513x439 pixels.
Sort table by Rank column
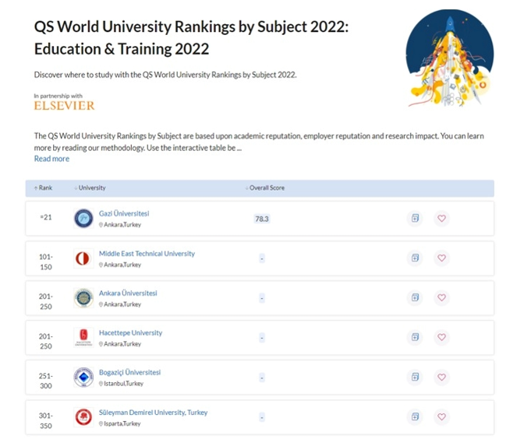point(43,188)
